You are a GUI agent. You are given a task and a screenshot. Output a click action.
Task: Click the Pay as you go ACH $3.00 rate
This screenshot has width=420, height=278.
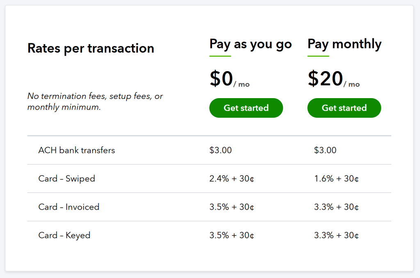point(221,150)
